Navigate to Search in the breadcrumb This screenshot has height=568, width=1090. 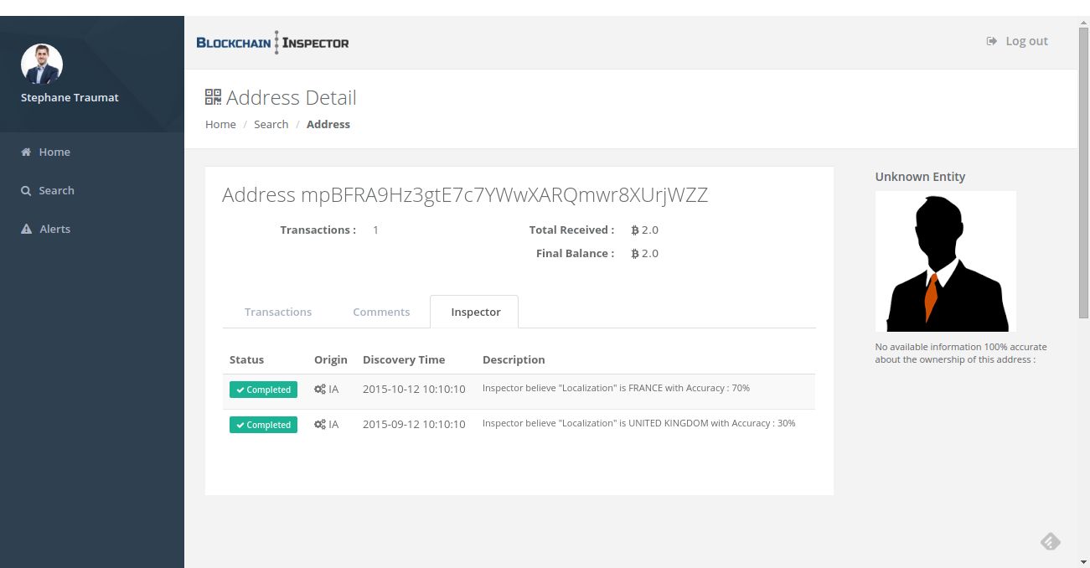tap(271, 124)
